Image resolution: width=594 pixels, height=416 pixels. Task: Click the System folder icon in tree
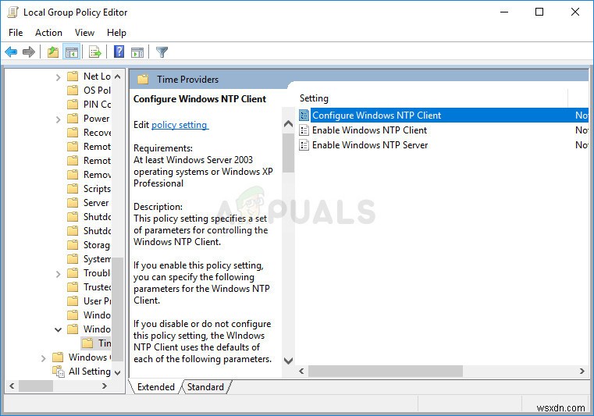coord(73,259)
